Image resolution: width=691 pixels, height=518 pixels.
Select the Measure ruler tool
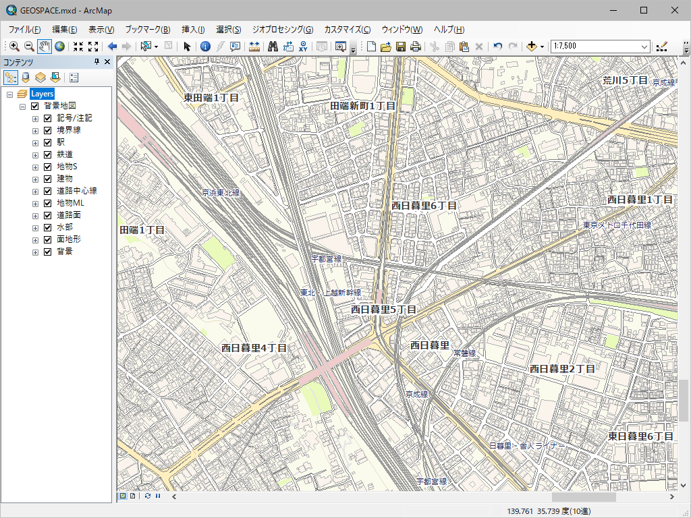click(x=254, y=47)
